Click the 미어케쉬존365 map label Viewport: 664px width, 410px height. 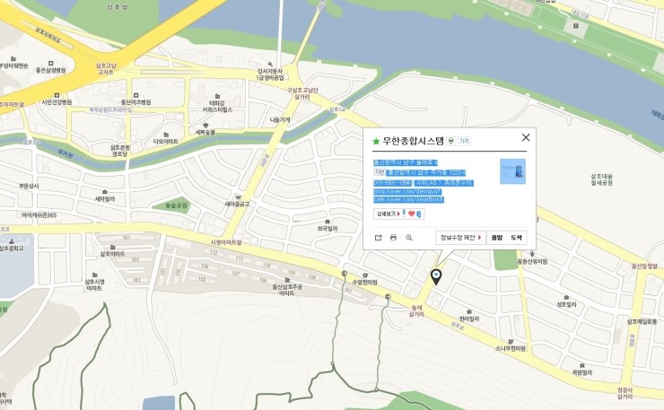[x=39, y=215]
